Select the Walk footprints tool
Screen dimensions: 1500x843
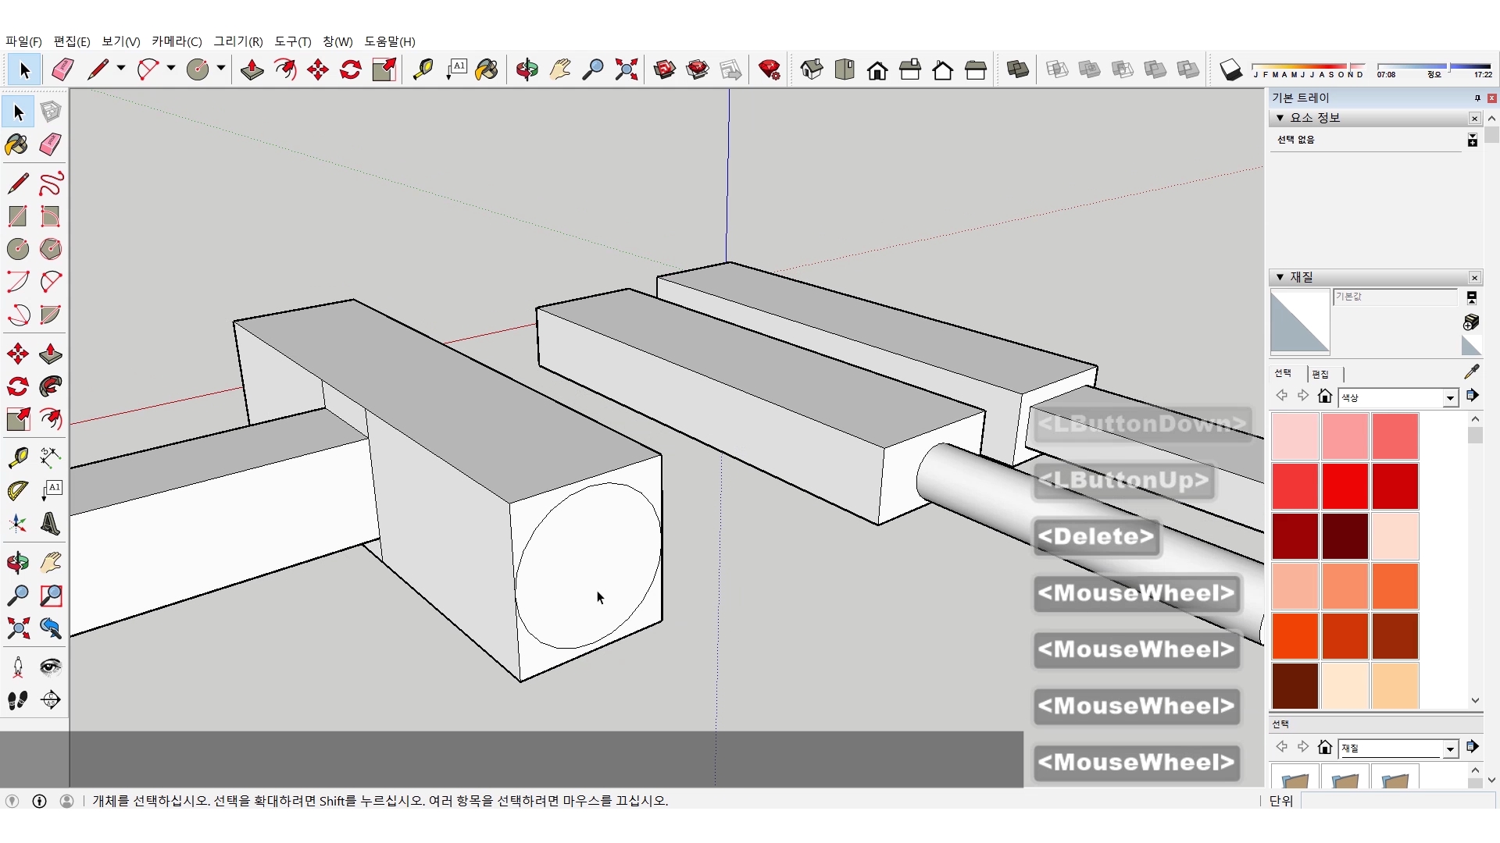[18, 700]
